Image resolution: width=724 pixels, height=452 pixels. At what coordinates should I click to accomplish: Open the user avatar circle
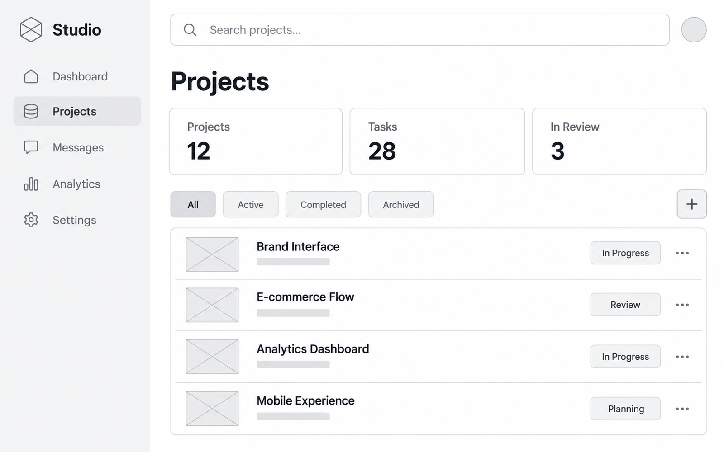[694, 30]
